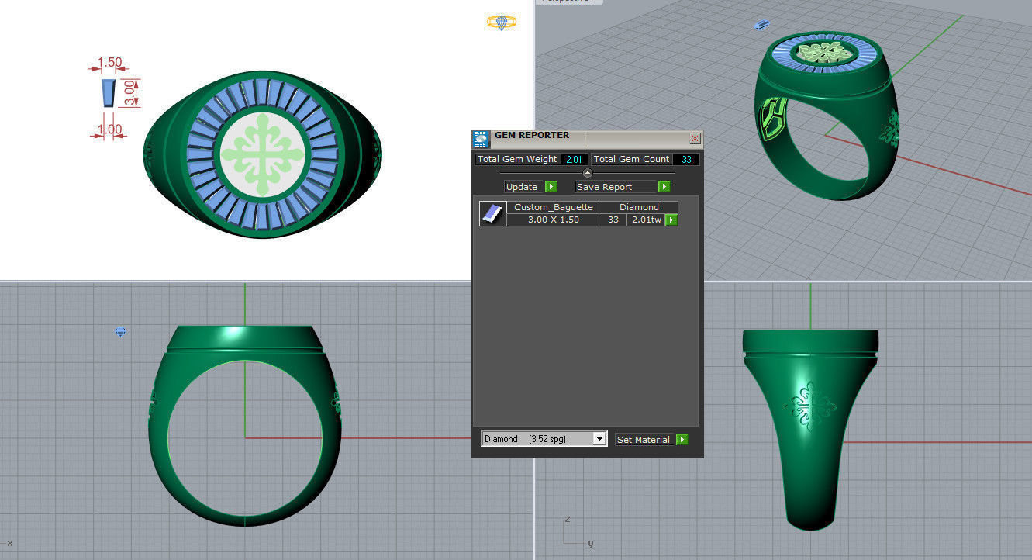Image resolution: width=1032 pixels, height=560 pixels.
Task: Click the Total Gem Weight label
Action: pyautogui.click(x=517, y=159)
